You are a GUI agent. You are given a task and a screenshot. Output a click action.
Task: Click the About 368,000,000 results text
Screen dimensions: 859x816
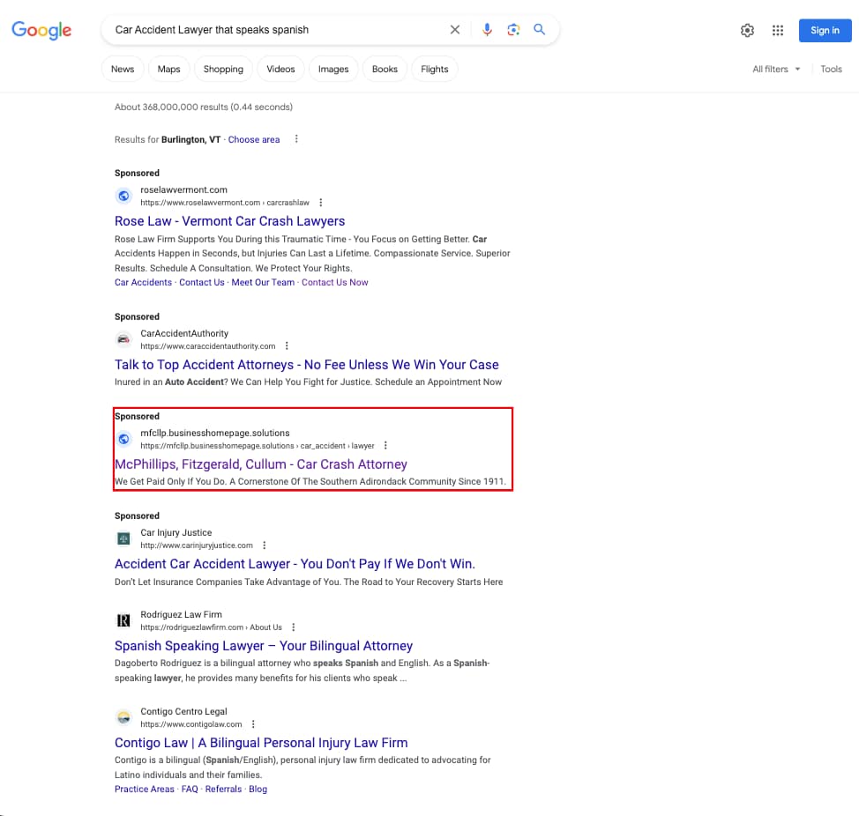click(203, 107)
